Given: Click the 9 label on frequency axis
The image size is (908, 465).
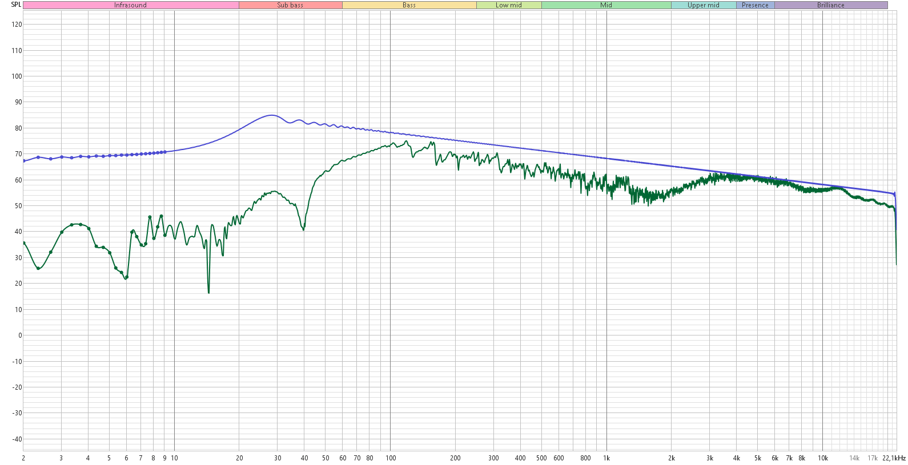Looking at the screenshot, I should point(164,458).
